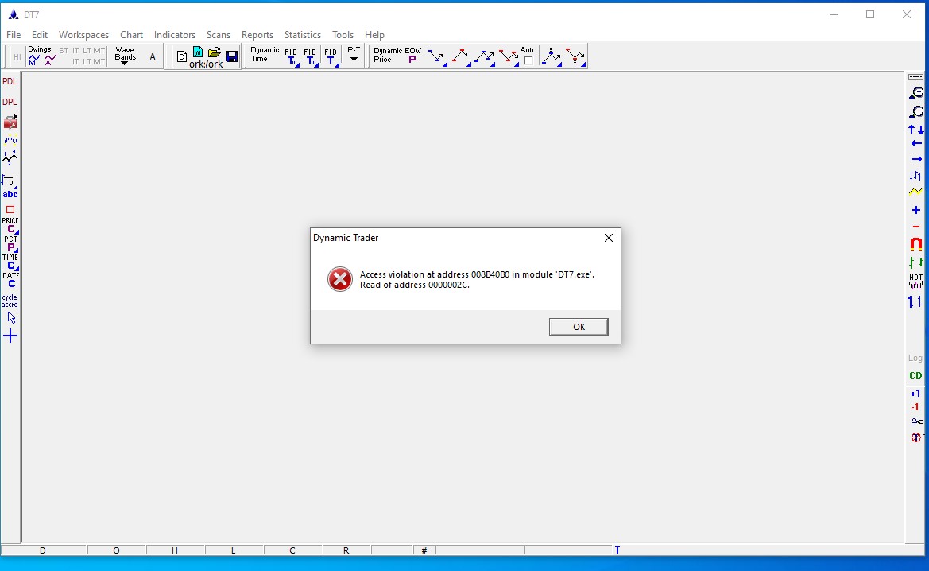
Task: Click the Dynamic Time label
Action: tap(265, 55)
